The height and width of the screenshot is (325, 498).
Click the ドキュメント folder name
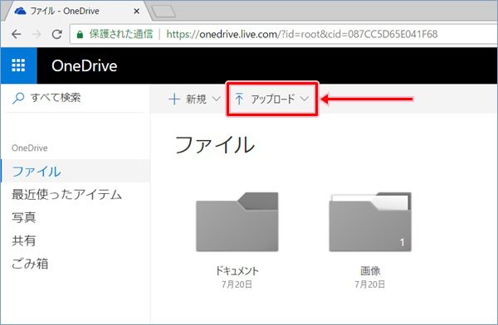pos(237,271)
